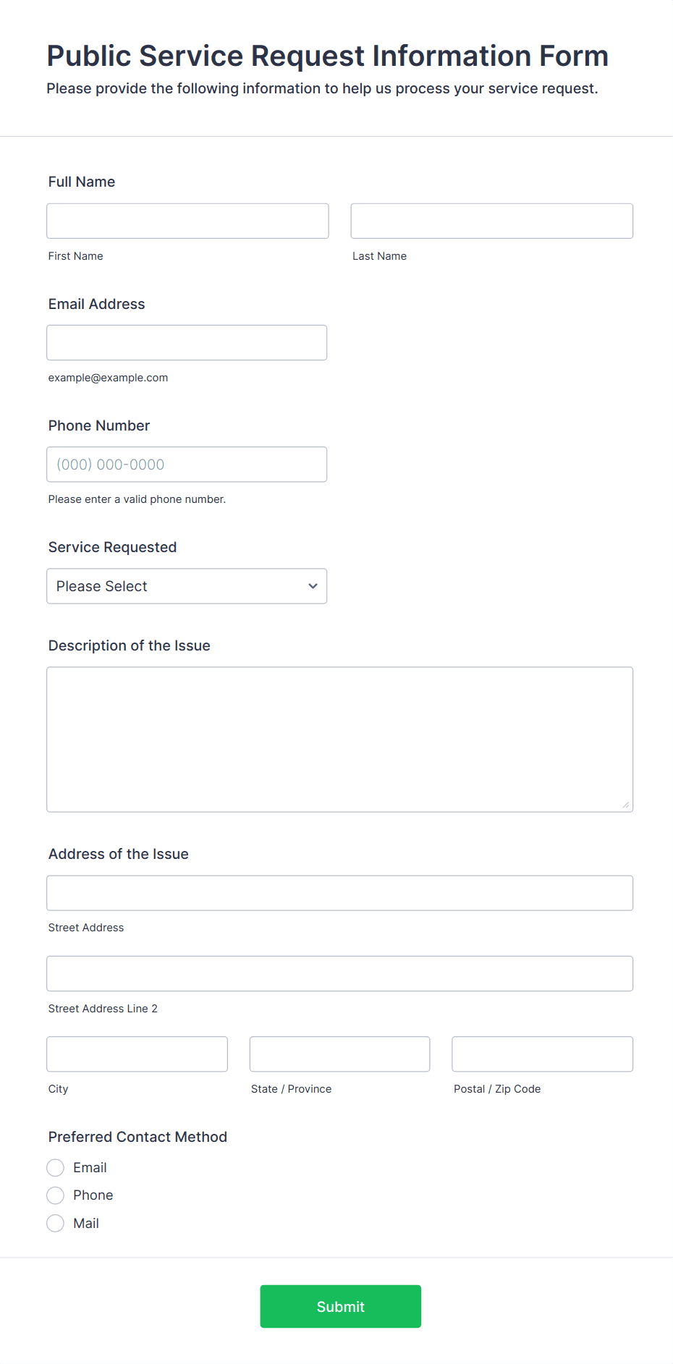Focus the State / Province field
The height and width of the screenshot is (1364, 673).
[339, 1054]
